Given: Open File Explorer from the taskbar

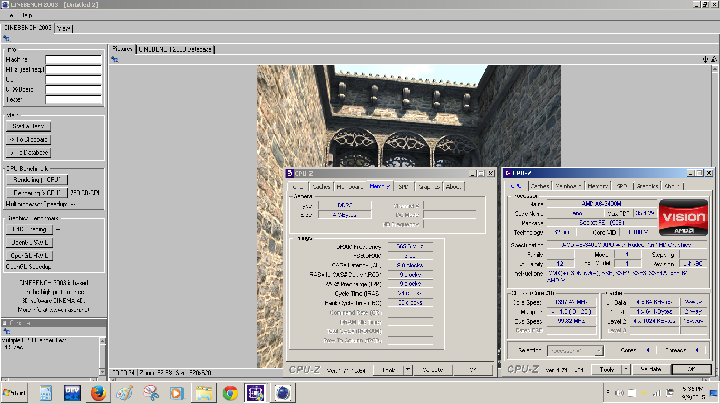Looking at the screenshot, I should click(x=203, y=393).
